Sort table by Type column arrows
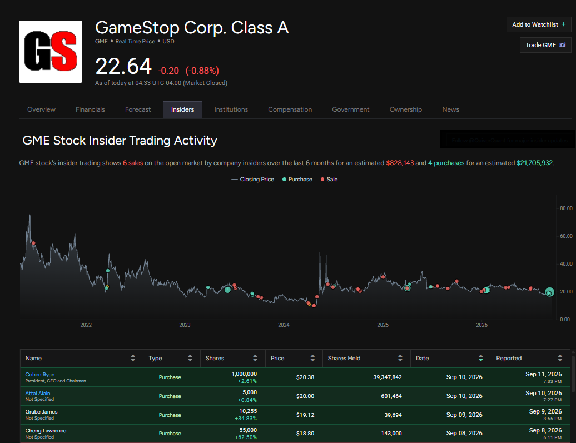Image resolution: width=576 pixels, height=443 pixels. 190,358
